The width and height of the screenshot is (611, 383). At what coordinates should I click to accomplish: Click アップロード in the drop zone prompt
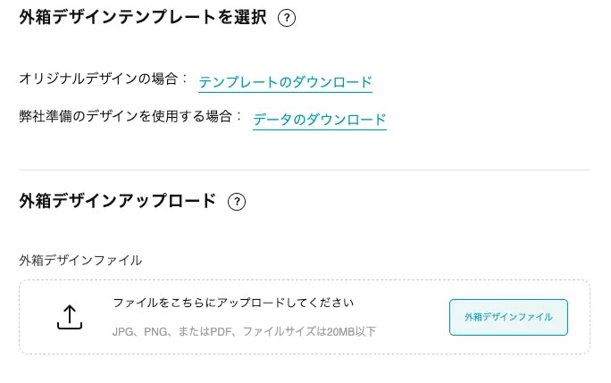click(x=251, y=303)
